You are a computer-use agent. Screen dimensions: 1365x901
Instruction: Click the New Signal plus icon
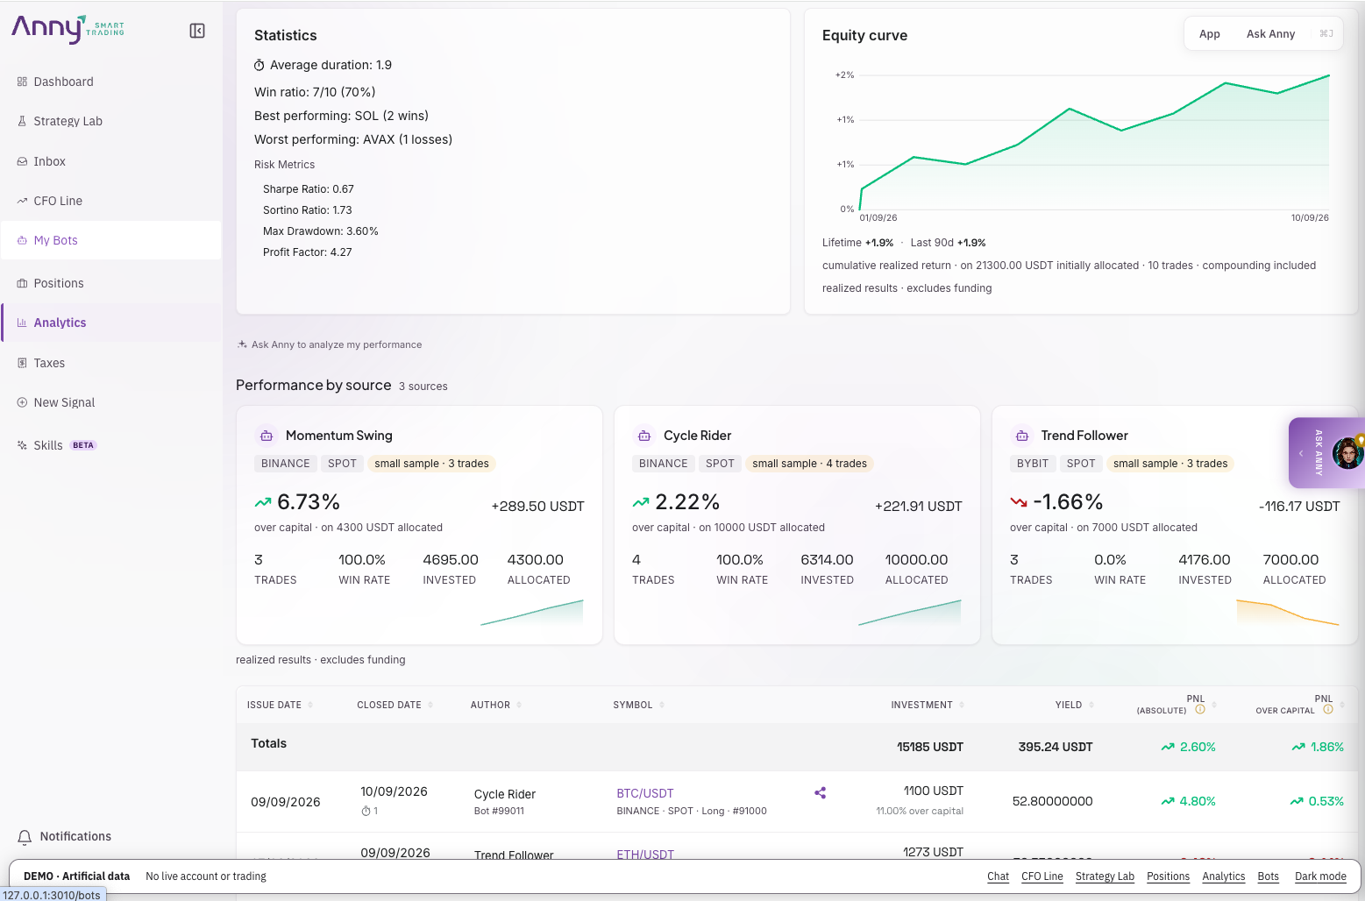click(22, 402)
